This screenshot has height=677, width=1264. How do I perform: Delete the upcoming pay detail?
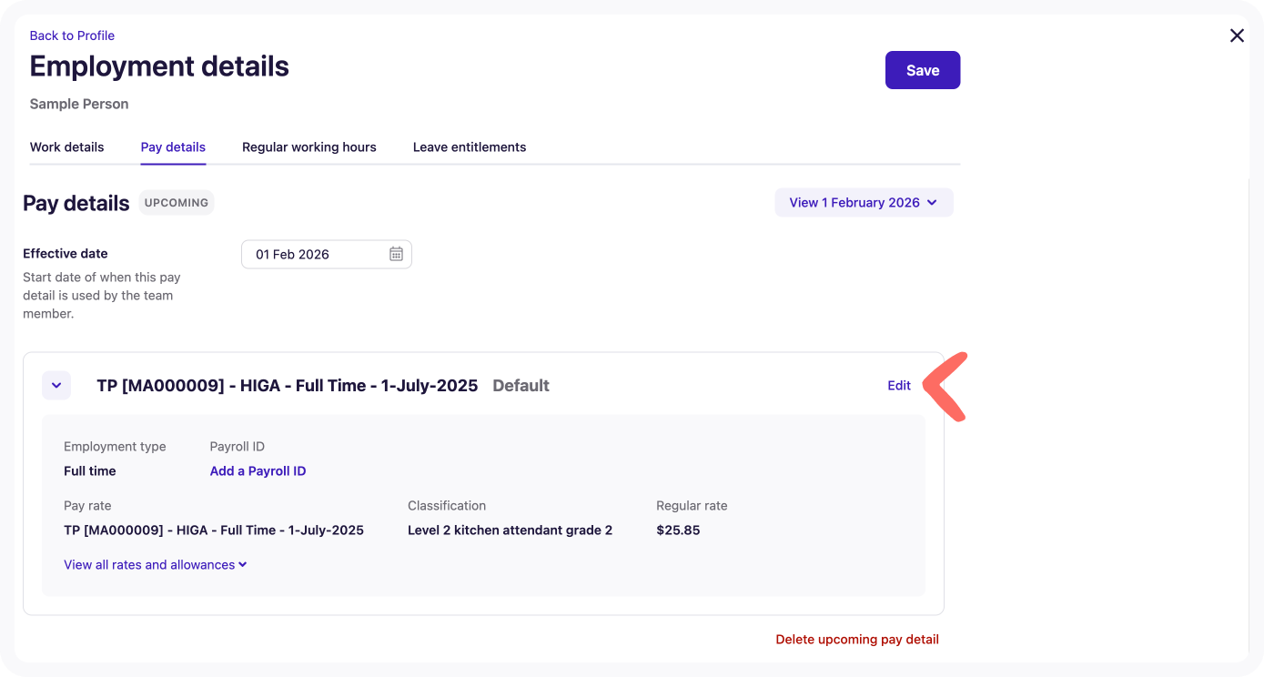[x=856, y=640]
